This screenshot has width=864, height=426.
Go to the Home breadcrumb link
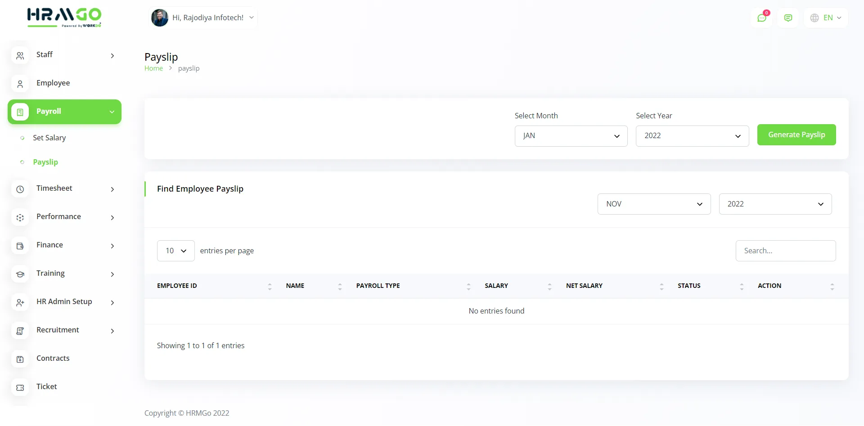[153, 68]
